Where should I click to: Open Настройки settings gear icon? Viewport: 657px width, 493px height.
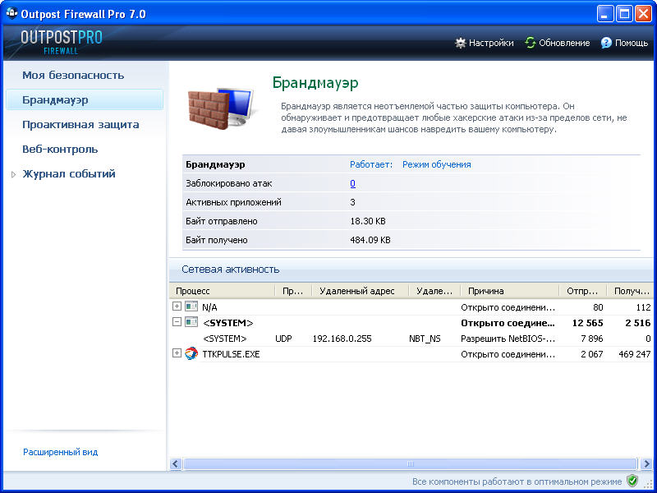tap(460, 43)
